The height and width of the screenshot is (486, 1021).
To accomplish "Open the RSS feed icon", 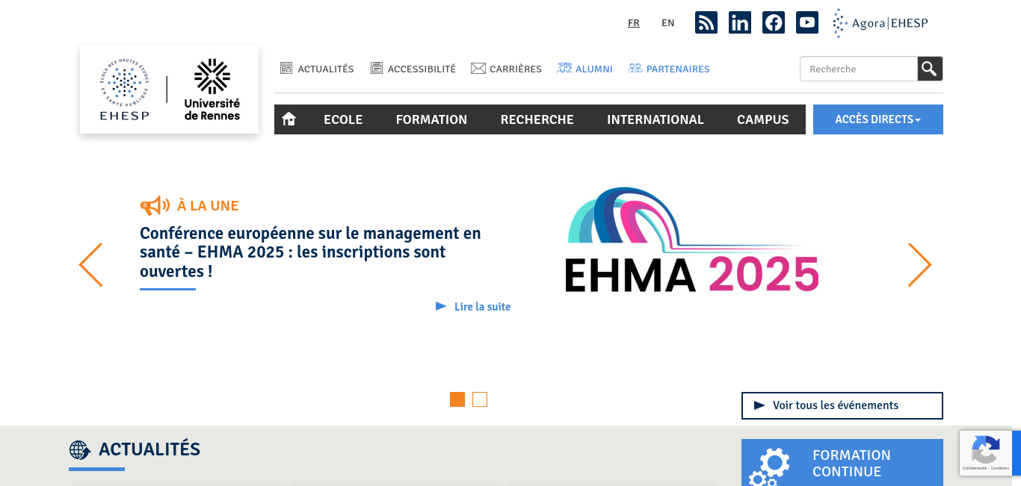I will click(706, 22).
